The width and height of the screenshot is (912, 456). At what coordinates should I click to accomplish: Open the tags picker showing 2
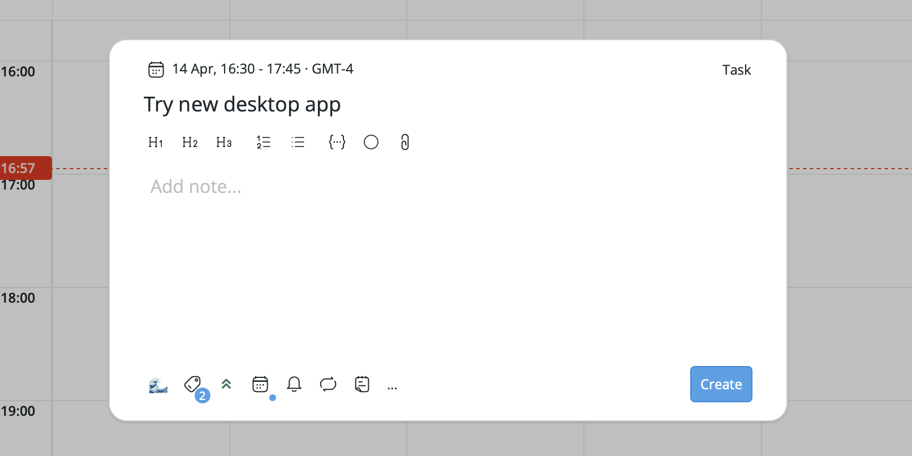click(x=193, y=385)
